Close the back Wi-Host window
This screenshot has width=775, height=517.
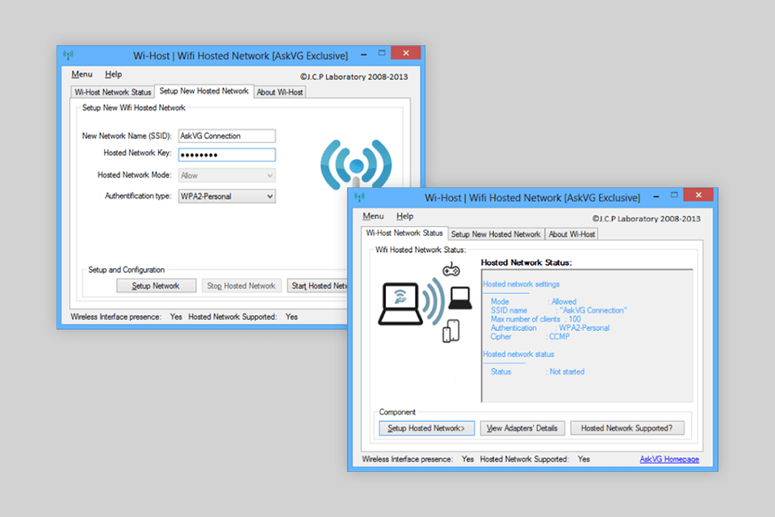pyautogui.click(x=406, y=53)
